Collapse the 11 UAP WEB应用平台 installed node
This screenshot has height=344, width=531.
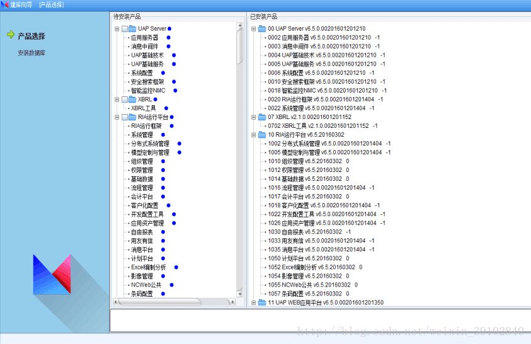pyautogui.click(x=253, y=302)
